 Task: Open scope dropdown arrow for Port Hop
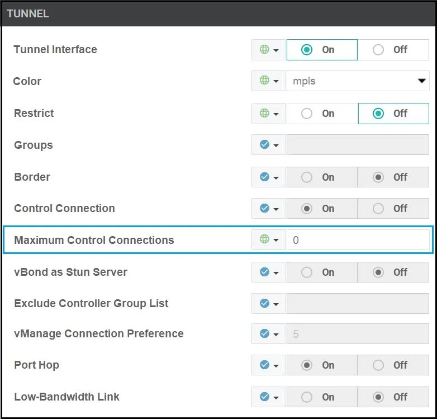pos(276,366)
